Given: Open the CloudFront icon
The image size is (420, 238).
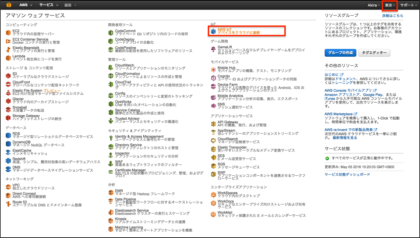Looking at the screenshot, I should [8, 84].
